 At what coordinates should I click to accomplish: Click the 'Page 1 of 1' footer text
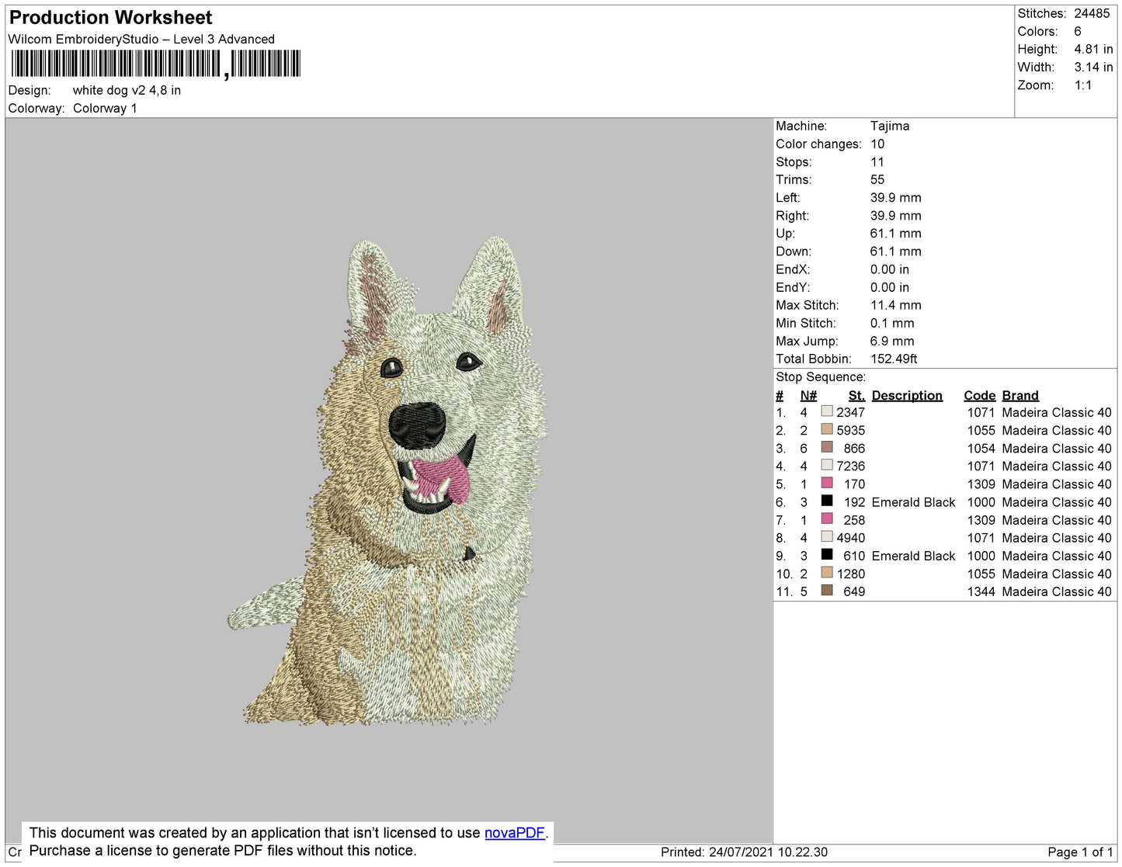point(1080,851)
